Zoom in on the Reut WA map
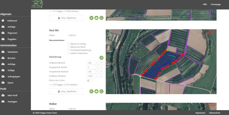229x115 pixels. point(208,32)
